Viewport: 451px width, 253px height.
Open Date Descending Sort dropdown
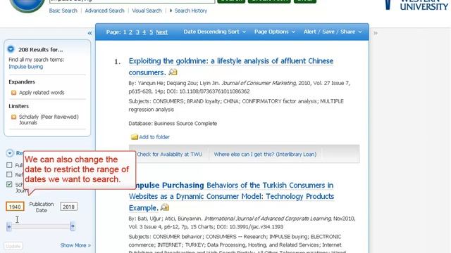(x=214, y=32)
